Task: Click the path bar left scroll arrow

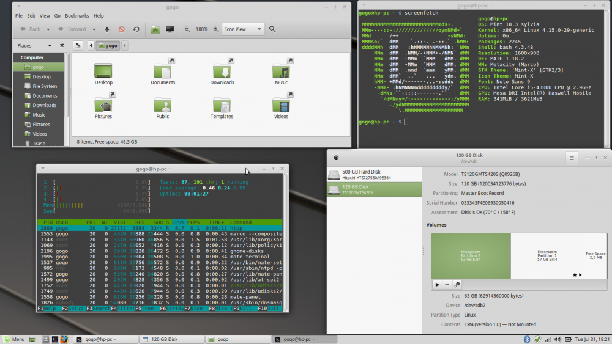Action: point(91,46)
